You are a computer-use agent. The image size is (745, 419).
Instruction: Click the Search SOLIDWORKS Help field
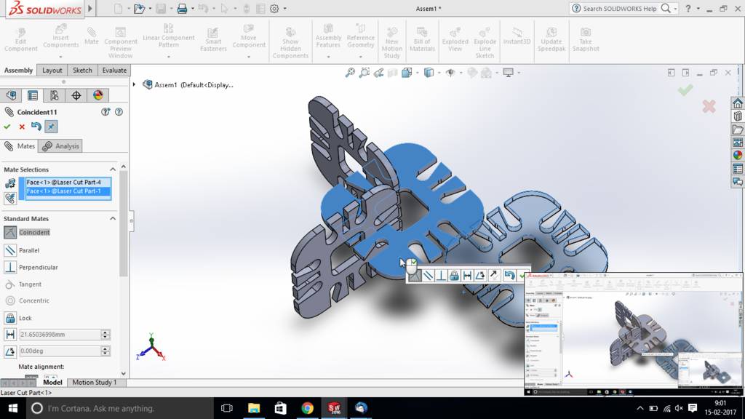coord(620,9)
